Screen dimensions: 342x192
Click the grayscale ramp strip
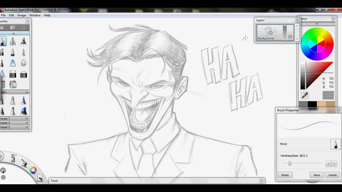tap(302, 76)
